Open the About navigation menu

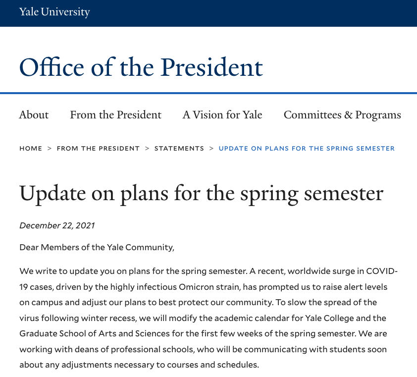pos(34,115)
